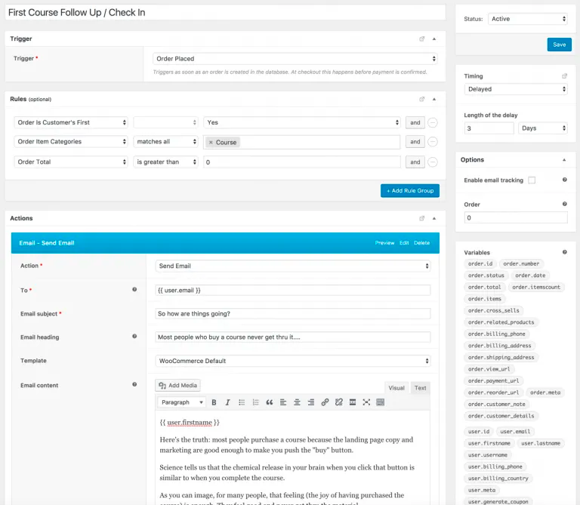This screenshot has width=580, height=505.
Task: Click the Length of the delay number field
Action: point(489,128)
